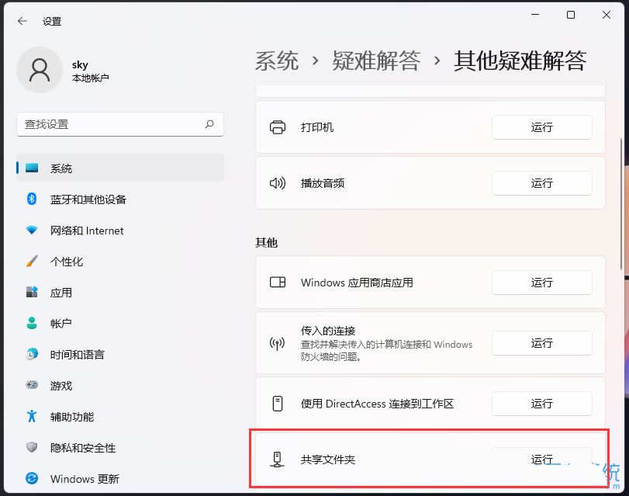Run the Windows 应用商店应用 troubleshooter

[x=541, y=283]
